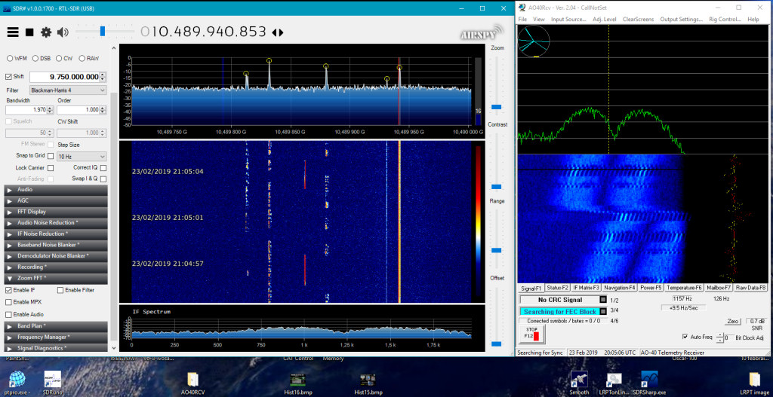Open LRPTonLin desktop shortcut
This screenshot has width=773, height=397.
tap(614, 383)
